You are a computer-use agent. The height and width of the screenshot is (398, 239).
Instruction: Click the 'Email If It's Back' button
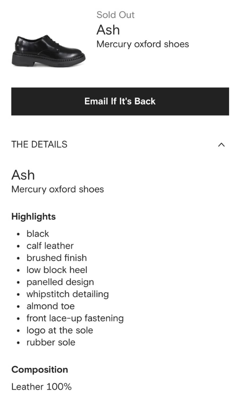(119, 101)
